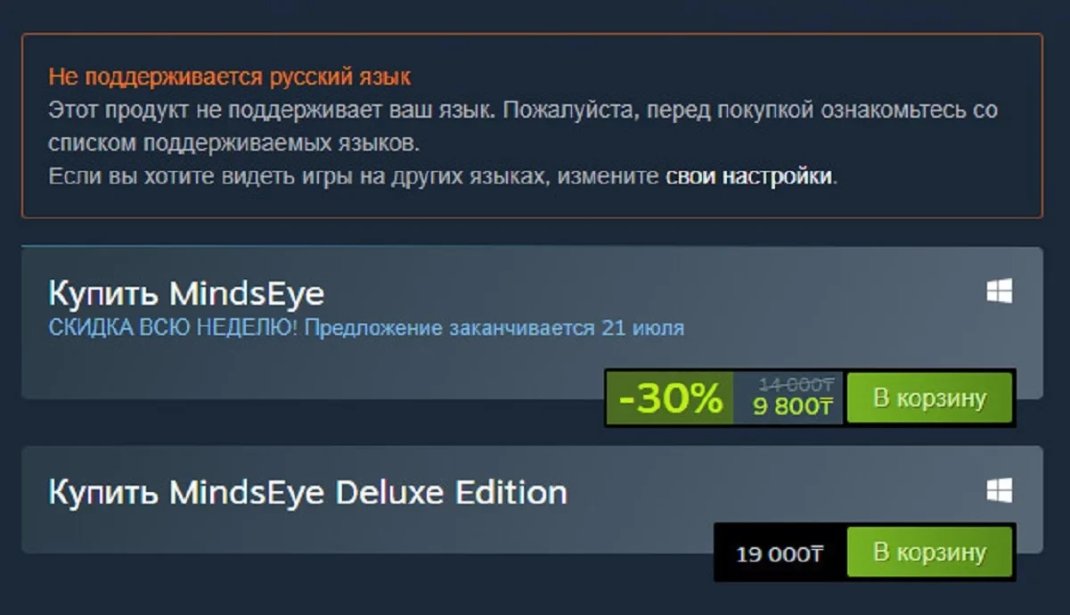
Task: Click the orange Не поддерживается русский язык heading
Action: point(230,77)
